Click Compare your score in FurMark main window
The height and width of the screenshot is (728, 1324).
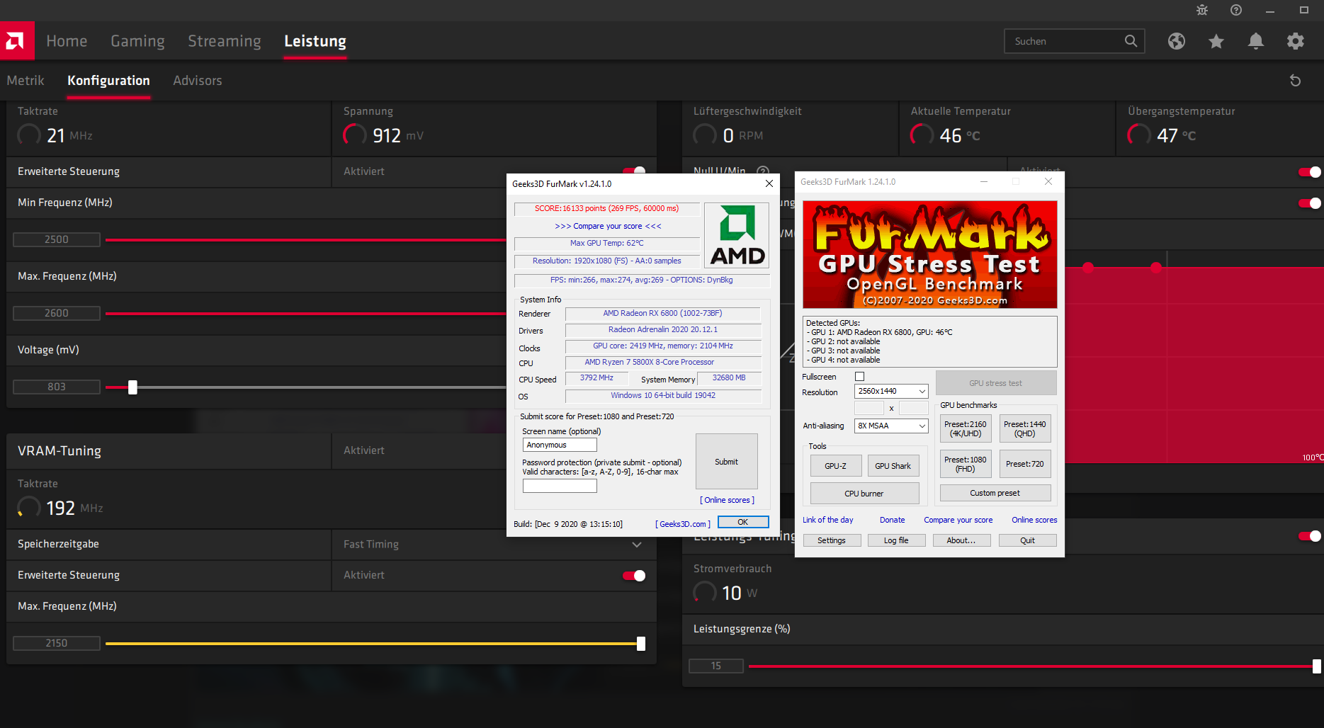click(958, 520)
